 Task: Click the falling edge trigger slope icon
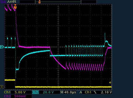pos(95,92)
